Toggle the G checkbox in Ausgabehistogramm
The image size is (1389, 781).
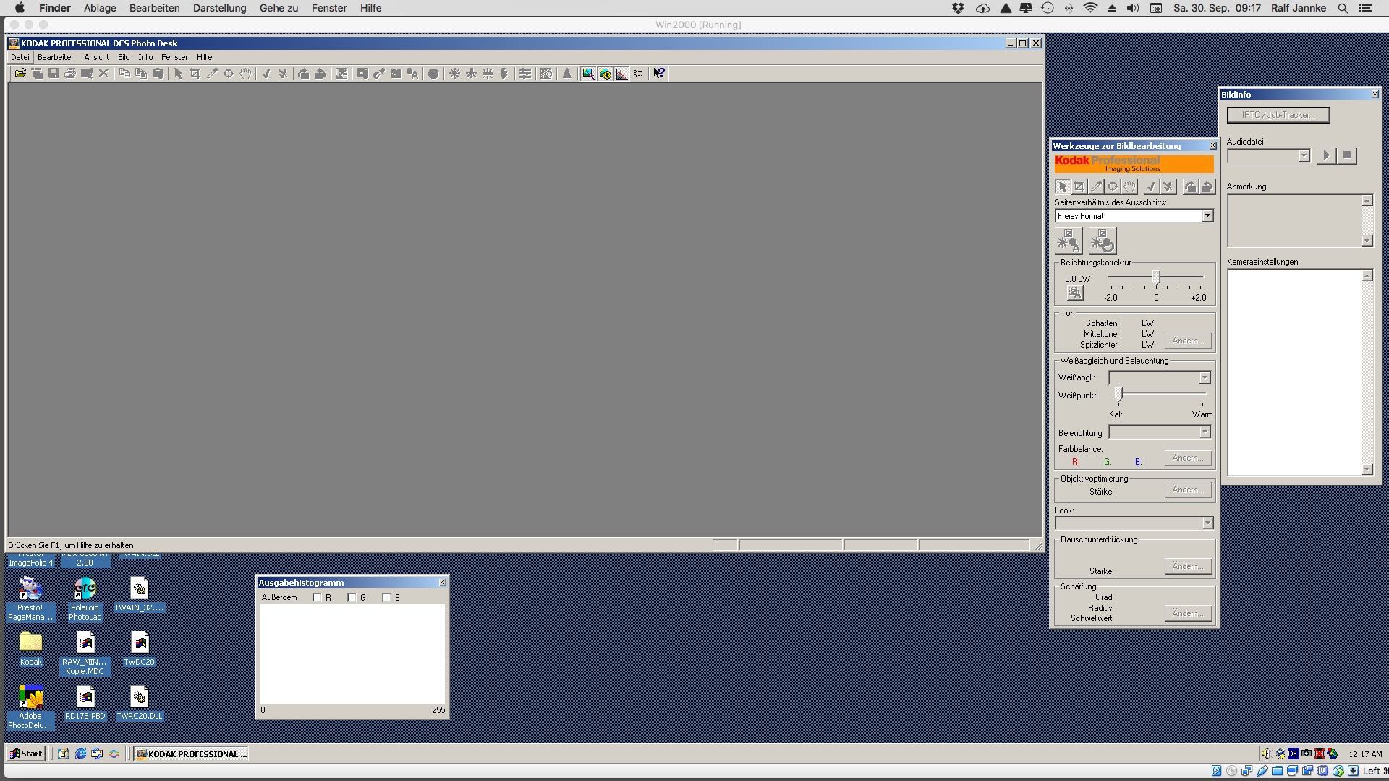tap(352, 597)
